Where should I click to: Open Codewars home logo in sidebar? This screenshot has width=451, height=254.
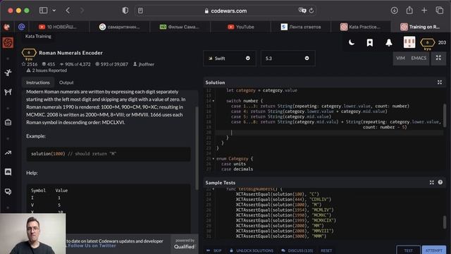(x=8, y=42)
